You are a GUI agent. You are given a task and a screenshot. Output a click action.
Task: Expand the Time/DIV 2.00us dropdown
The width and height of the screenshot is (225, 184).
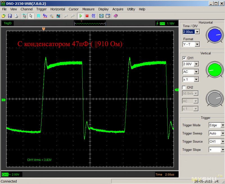point(197,32)
